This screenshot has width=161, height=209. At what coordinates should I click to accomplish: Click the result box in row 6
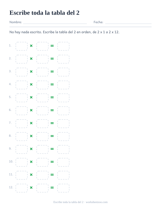click(63, 111)
